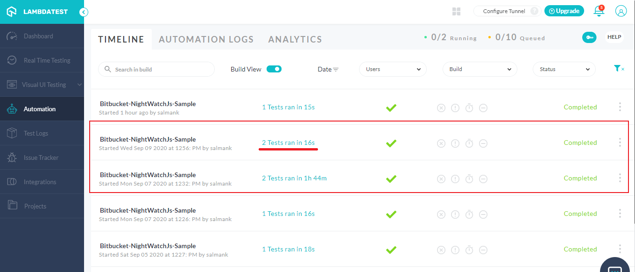Toggle the Build View switch

274,69
